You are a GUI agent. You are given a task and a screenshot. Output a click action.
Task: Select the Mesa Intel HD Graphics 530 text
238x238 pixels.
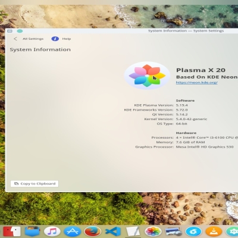205,147
